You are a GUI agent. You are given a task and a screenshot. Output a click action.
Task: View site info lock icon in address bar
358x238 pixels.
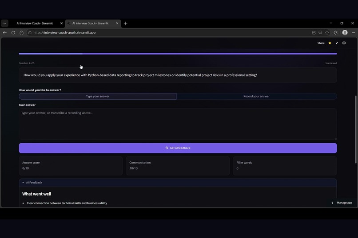click(x=30, y=32)
